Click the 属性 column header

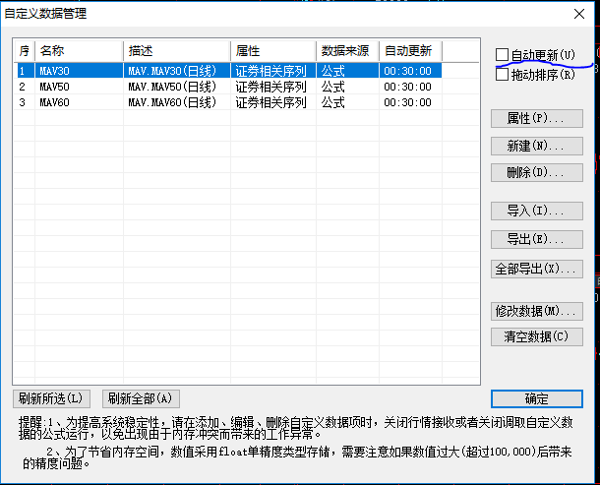pyautogui.click(x=273, y=51)
